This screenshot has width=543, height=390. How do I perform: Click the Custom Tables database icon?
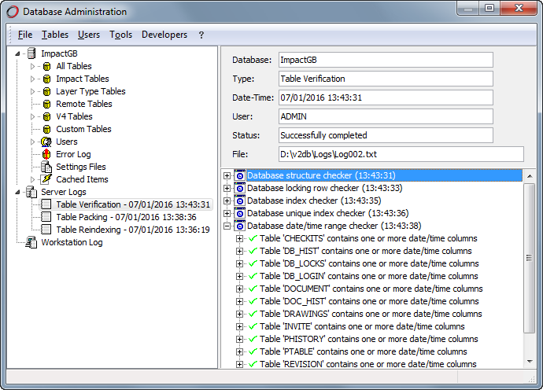tap(46, 129)
